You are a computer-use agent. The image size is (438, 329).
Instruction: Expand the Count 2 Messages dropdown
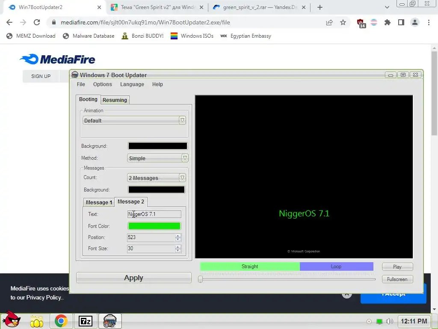coord(157,178)
